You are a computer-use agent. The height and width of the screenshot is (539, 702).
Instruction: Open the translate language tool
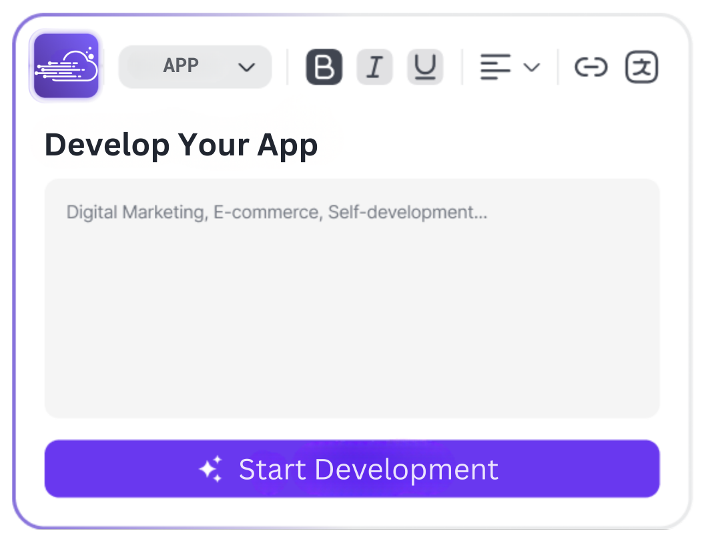(641, 67)
